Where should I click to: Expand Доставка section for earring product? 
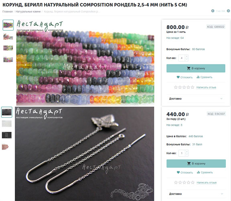(x=196, y=194)
